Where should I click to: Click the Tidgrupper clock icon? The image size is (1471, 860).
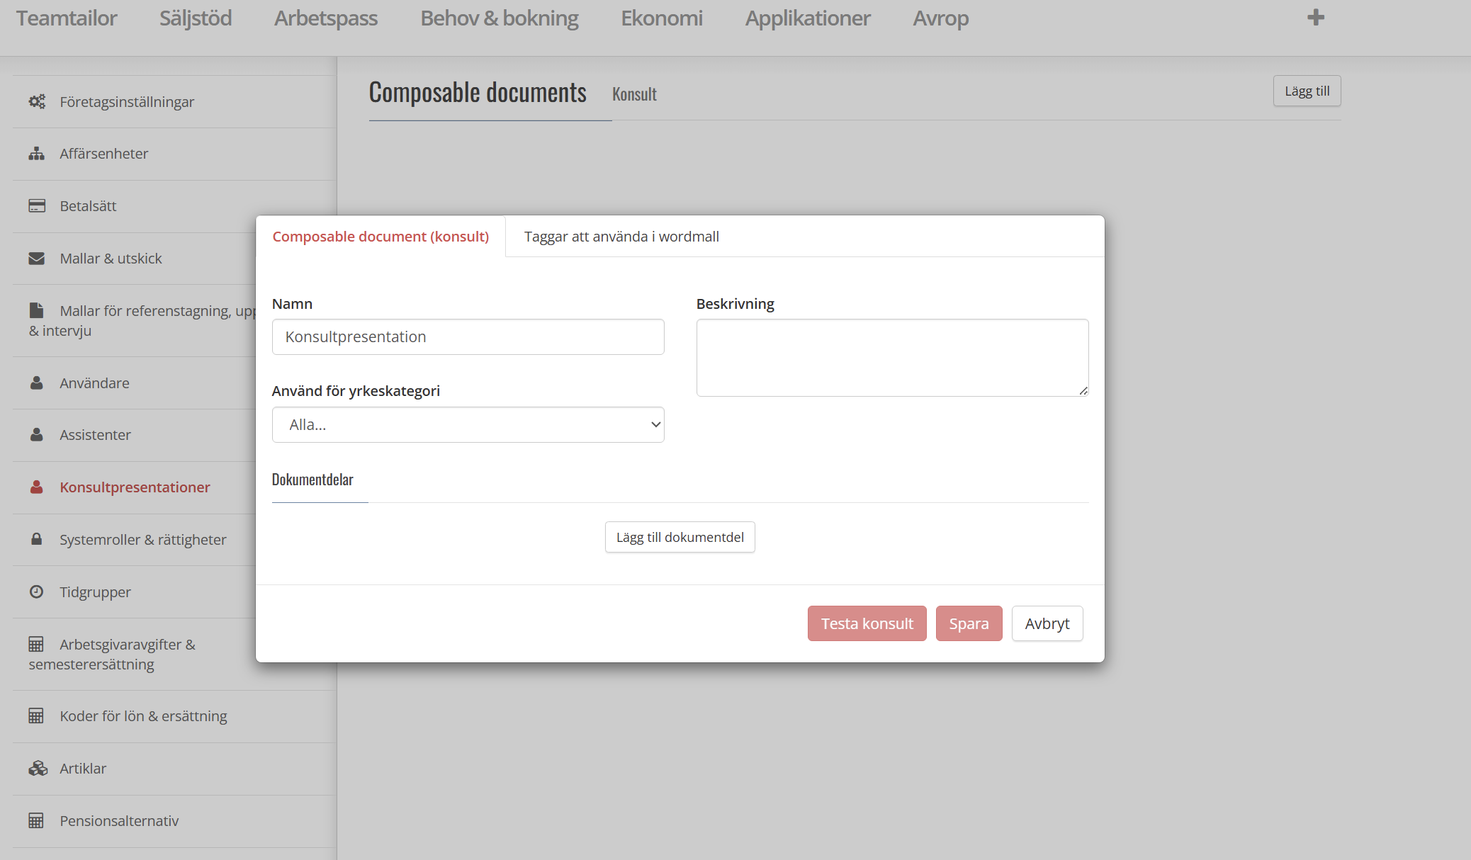[37, 592]
